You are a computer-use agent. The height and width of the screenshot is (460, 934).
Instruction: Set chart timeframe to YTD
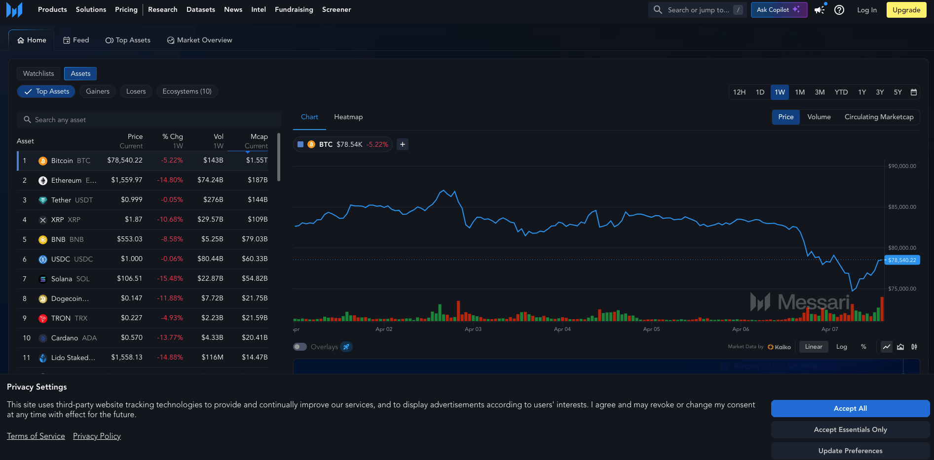(x=841, y=92)
